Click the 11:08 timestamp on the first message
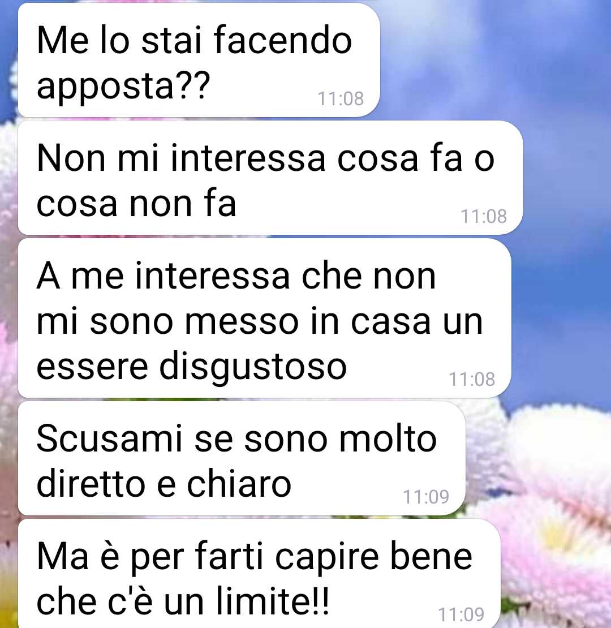The height and width of the screenshot is (628, 611). 341,99
